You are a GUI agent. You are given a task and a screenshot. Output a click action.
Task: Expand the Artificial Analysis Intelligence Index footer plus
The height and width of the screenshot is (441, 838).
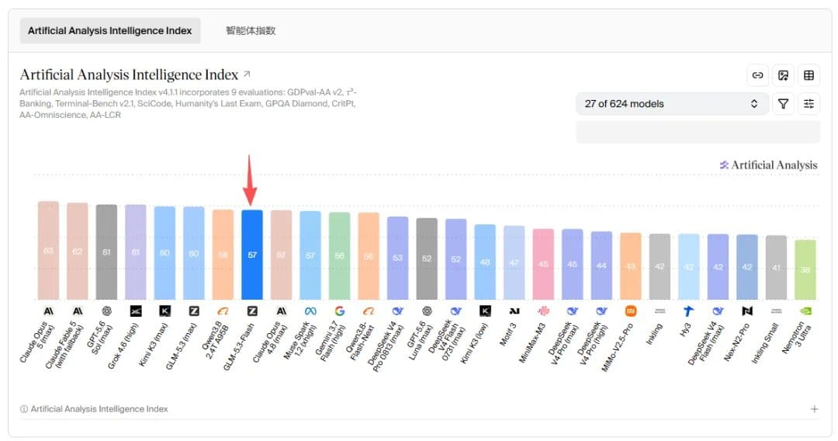pyautogui.click(x=814, y=409)
